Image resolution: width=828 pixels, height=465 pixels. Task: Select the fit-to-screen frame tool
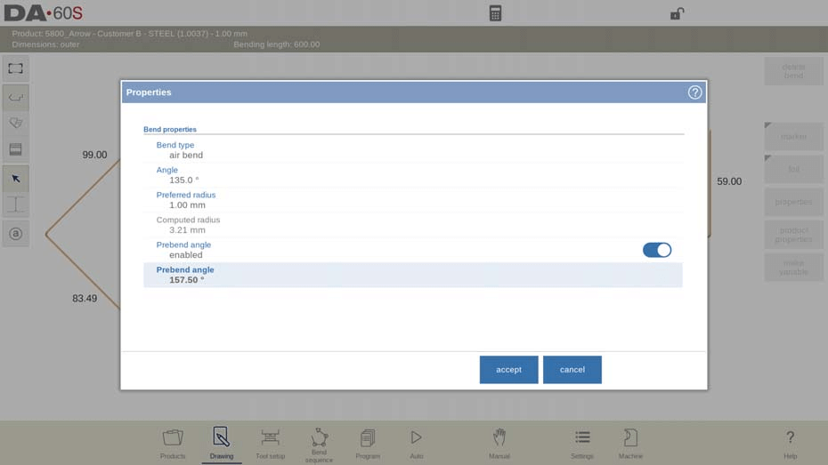16,68
